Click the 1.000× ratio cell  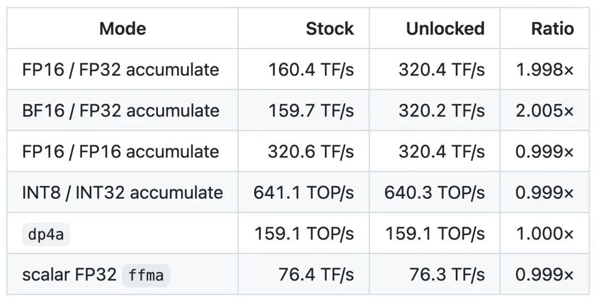(x=545, y=234)
